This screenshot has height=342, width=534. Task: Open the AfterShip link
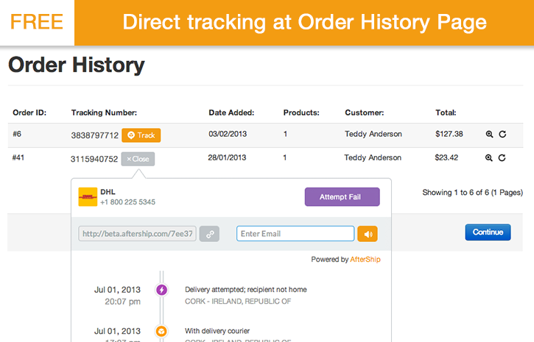[x=365, y=260]
